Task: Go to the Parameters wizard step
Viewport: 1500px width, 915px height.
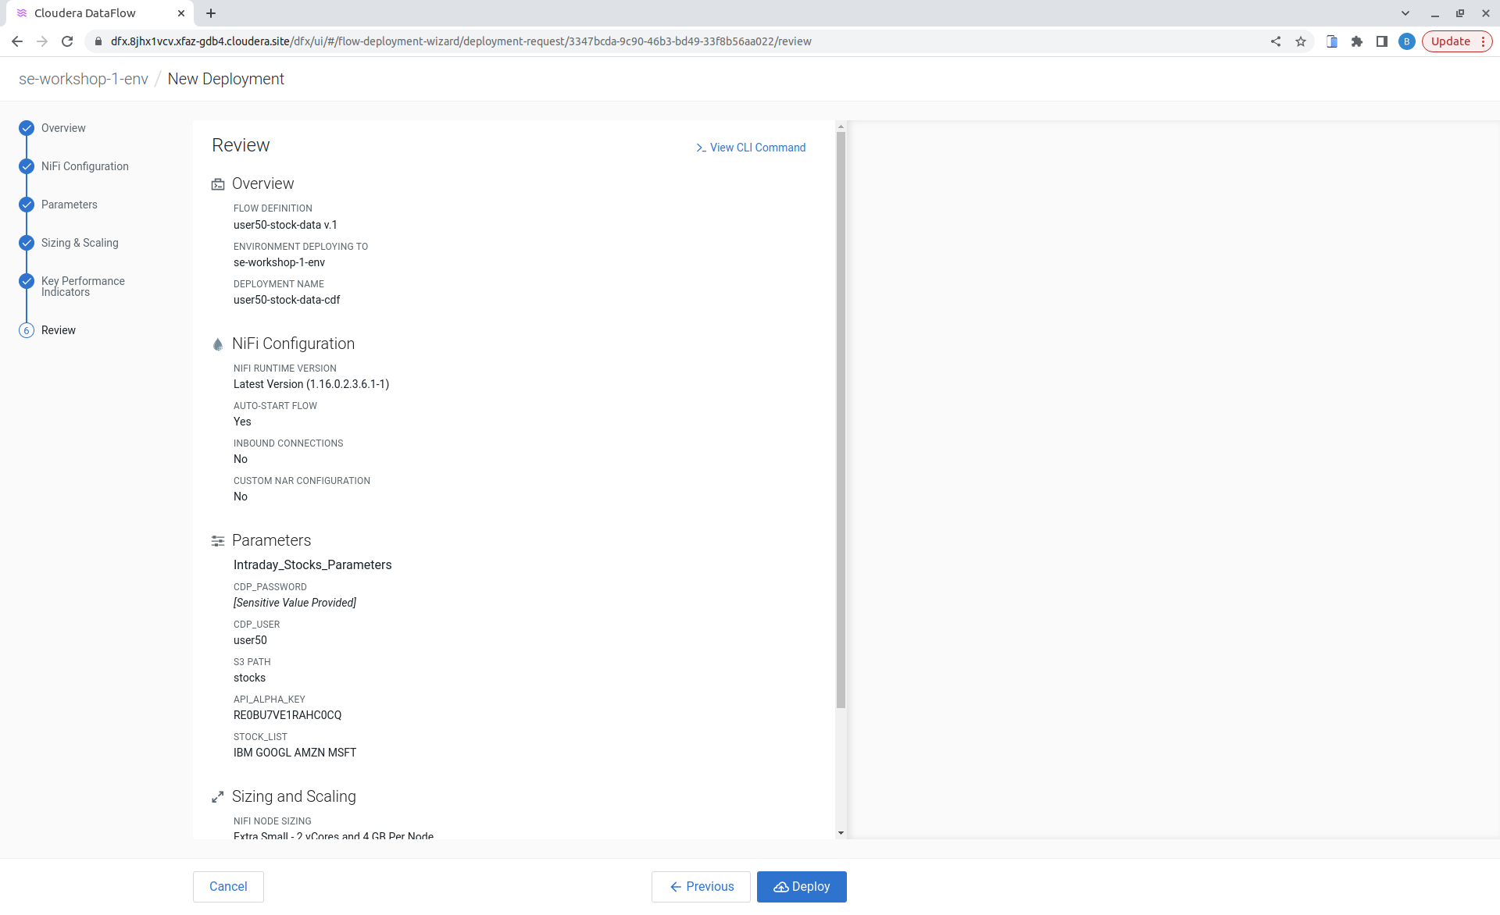Action: (70, 205)
